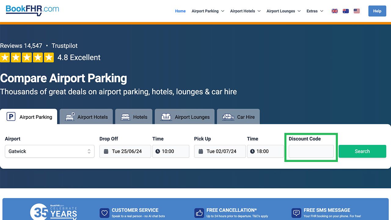Click the Free Cancellation thumbs-up icon
The height and width of the screenshot is (220, 391).
[199, 213]
